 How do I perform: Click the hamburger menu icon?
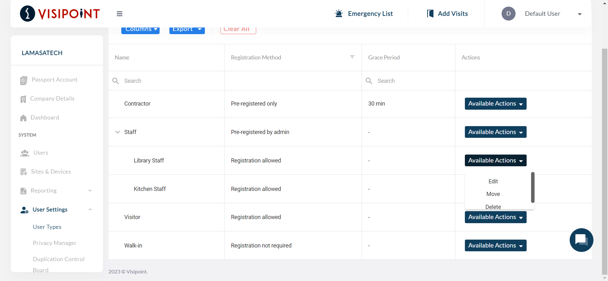tap(119, 14)
